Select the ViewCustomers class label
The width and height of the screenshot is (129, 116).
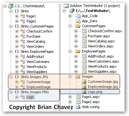[38, 62]
